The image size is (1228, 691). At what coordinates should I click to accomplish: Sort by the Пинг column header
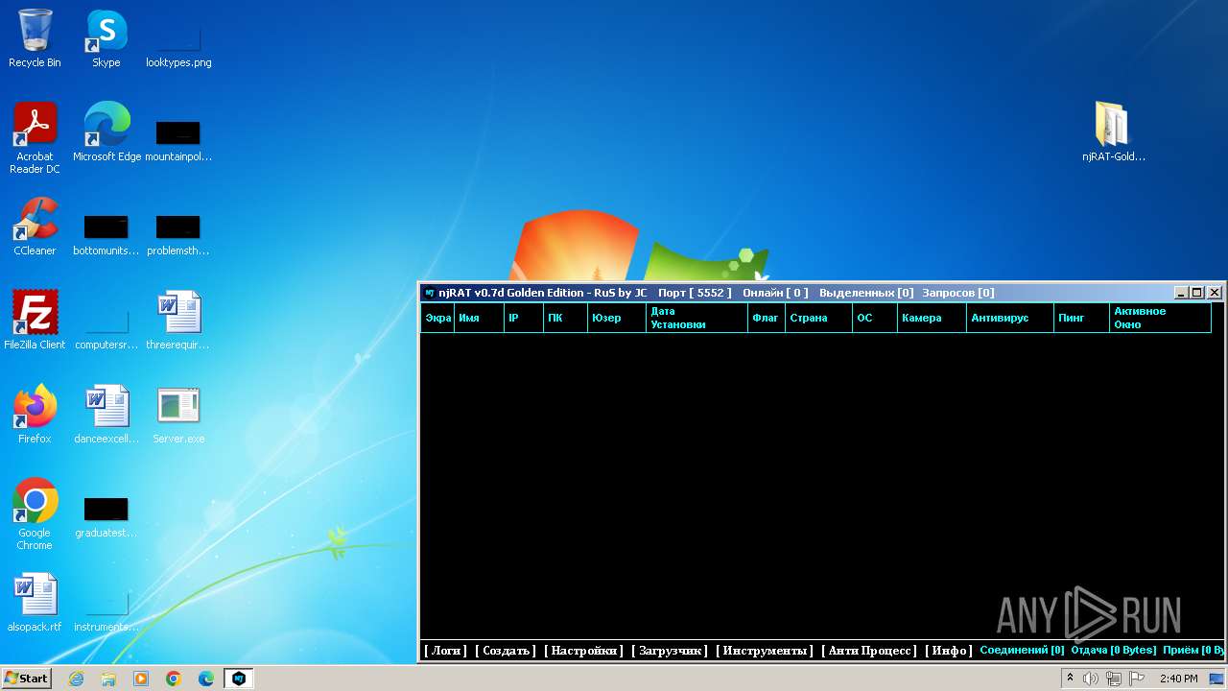[x=1081, y=318]
